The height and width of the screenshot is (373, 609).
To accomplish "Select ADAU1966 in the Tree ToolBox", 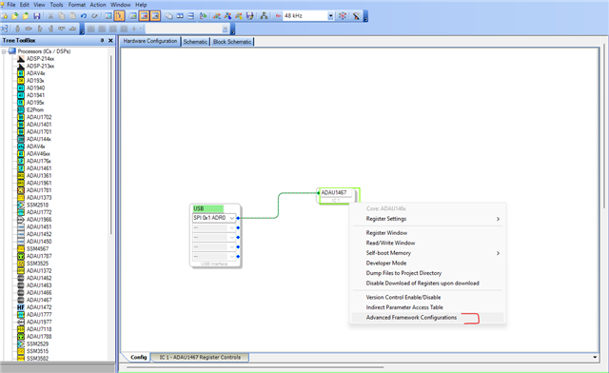I will (39, 220).
